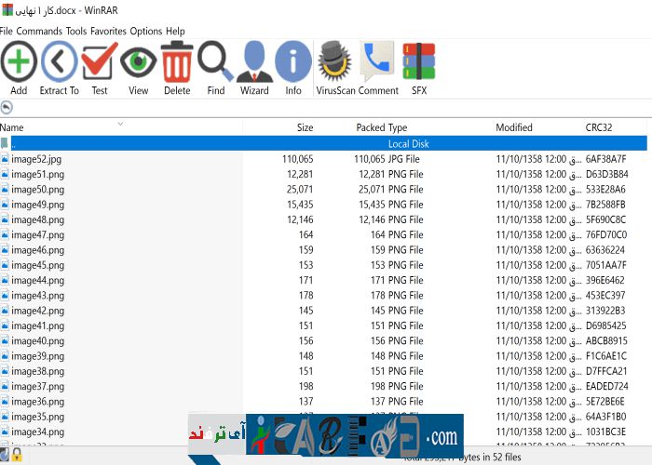Open the File menu
Viewport: 652px width, 465px height.
pos(7,31)
